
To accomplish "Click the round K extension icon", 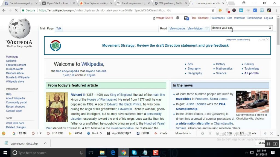I will [234, 10].
